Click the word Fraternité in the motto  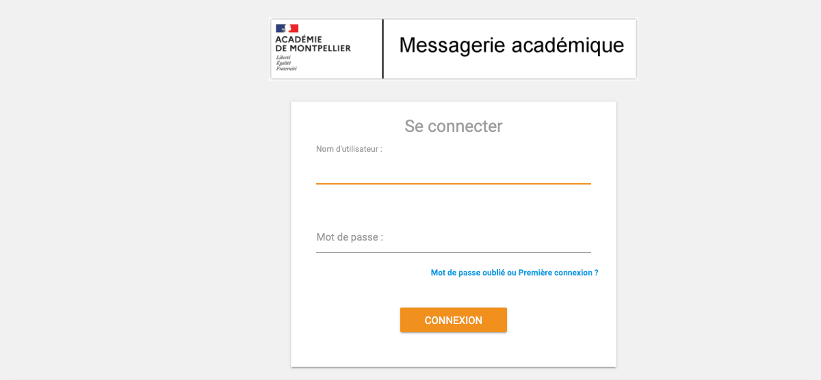point(287,68)
